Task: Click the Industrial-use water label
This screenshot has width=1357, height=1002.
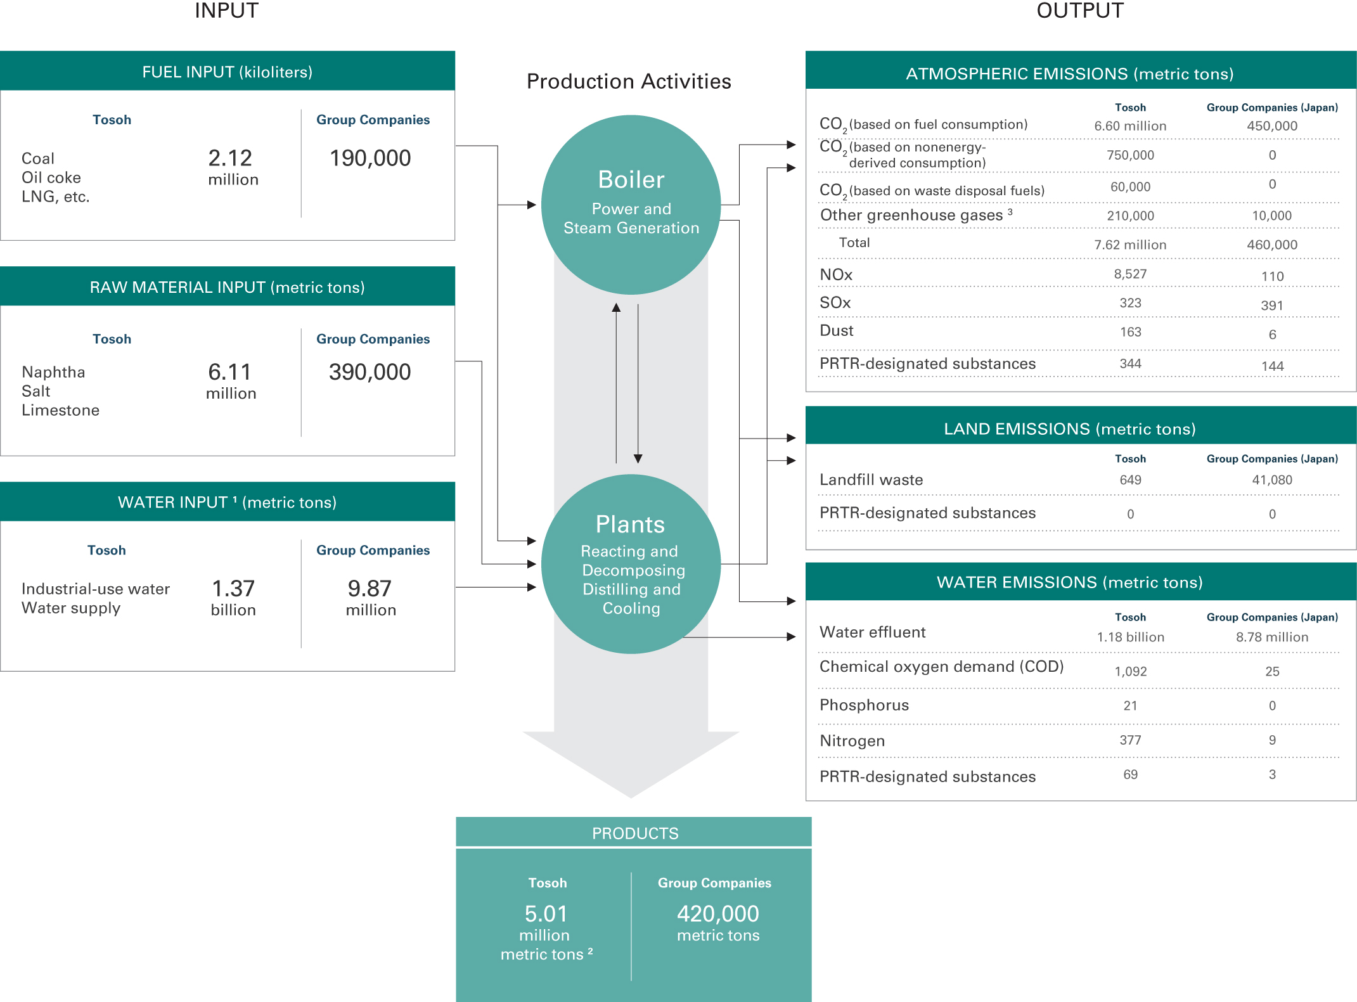Action: coord(96,589)
